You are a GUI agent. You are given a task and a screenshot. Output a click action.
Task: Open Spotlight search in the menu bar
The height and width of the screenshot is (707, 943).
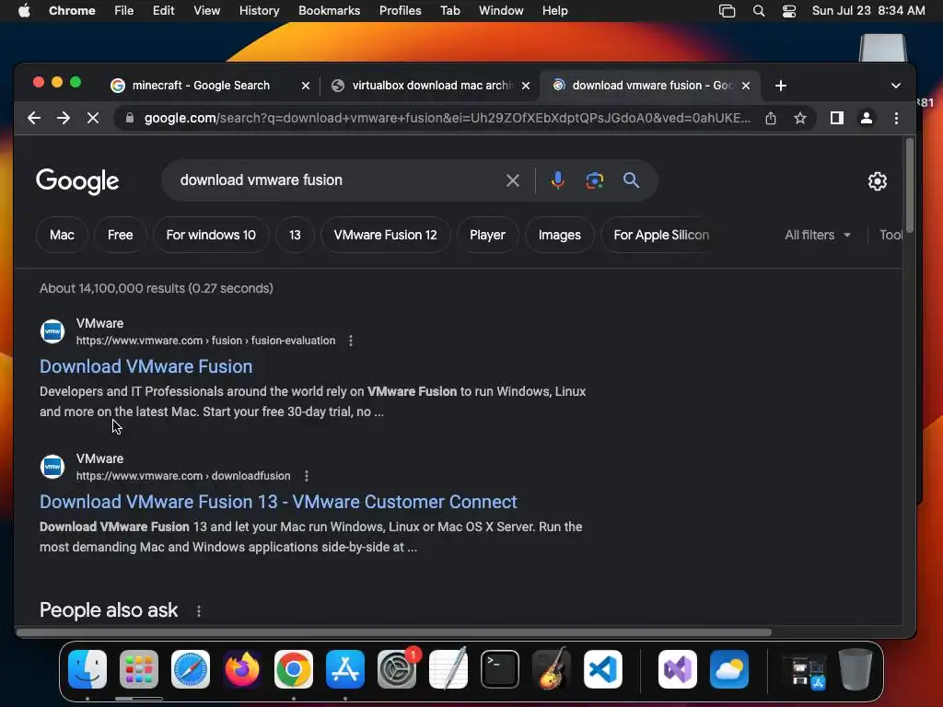759,11
